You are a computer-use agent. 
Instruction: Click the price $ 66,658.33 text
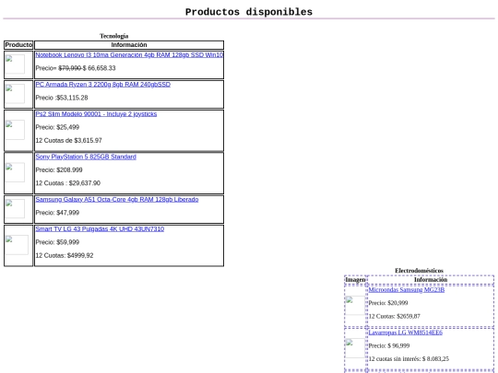pos(99,68)
